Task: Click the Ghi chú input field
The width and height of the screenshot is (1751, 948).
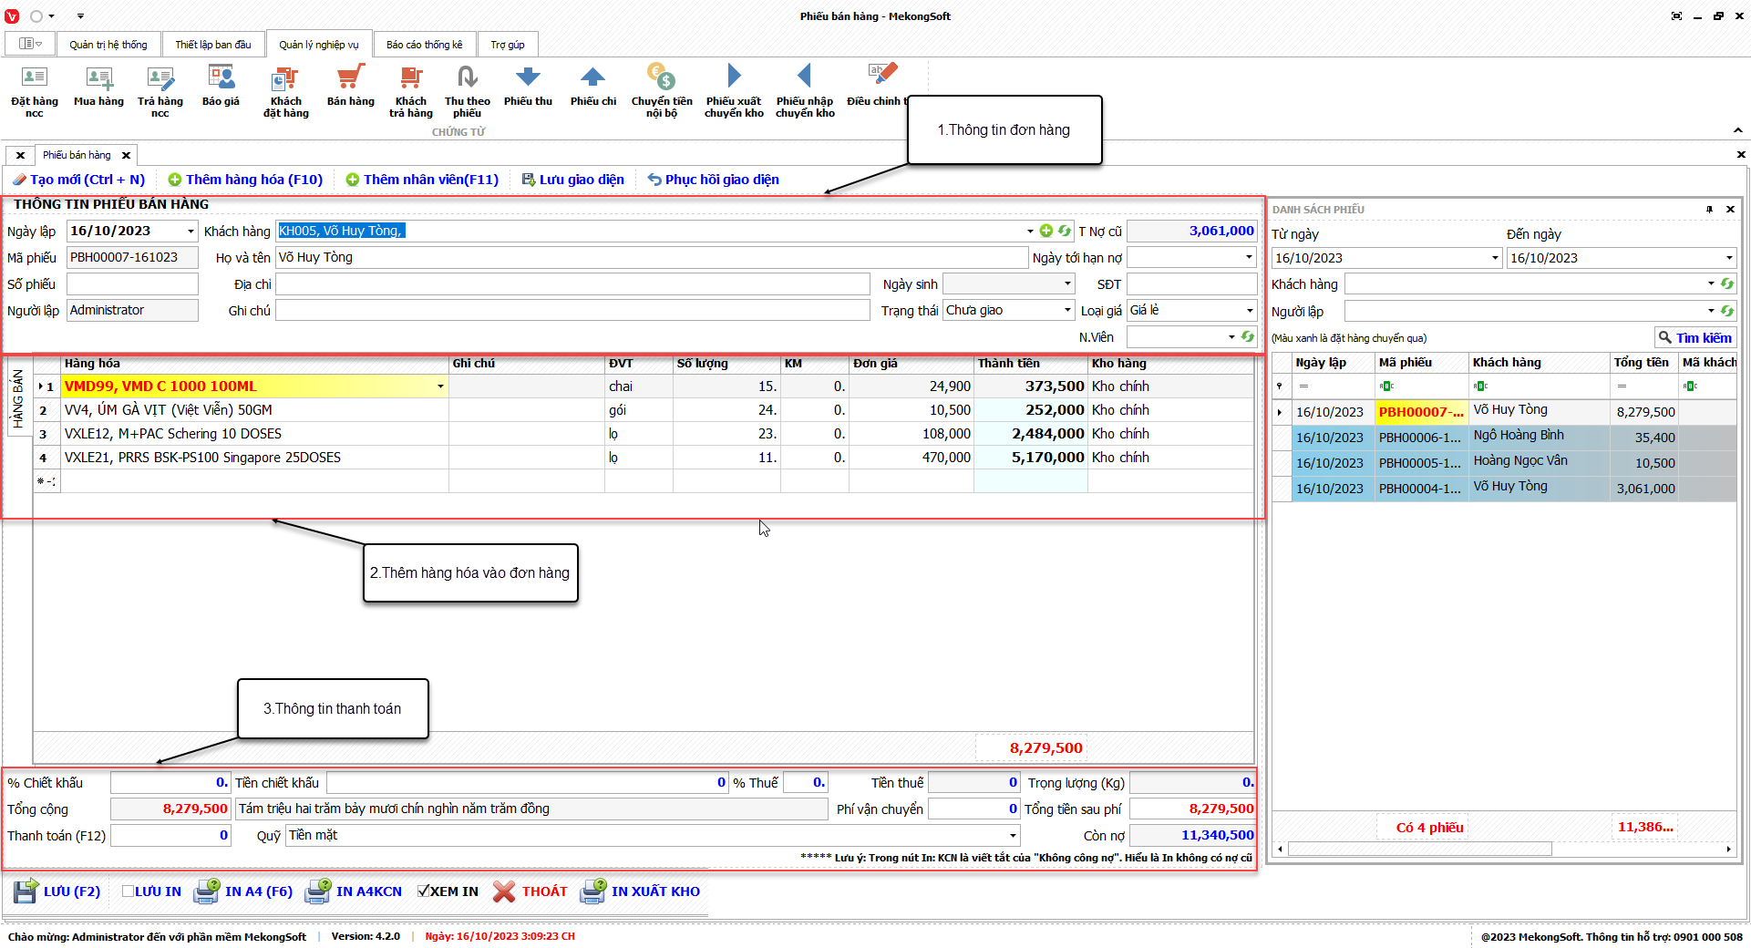Action: [572, 311]
